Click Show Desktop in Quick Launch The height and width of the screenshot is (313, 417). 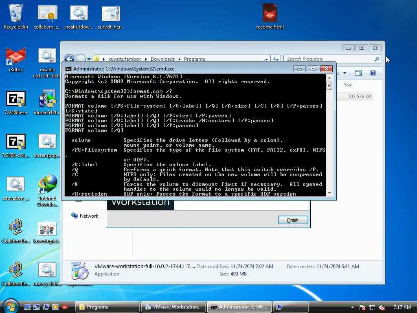[27, 307]
